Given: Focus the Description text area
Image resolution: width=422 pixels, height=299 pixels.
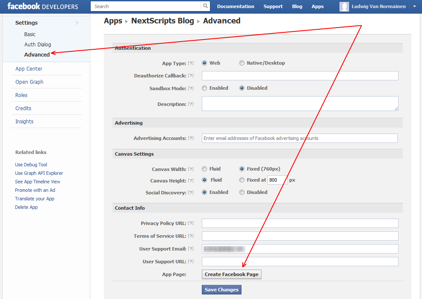Looking at the screenshot, I should (300, 103).
